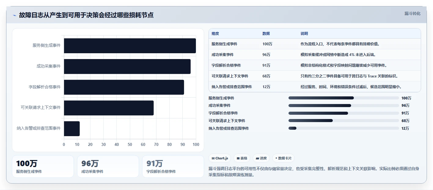Select the 数据卡片 tag chip

283,158
